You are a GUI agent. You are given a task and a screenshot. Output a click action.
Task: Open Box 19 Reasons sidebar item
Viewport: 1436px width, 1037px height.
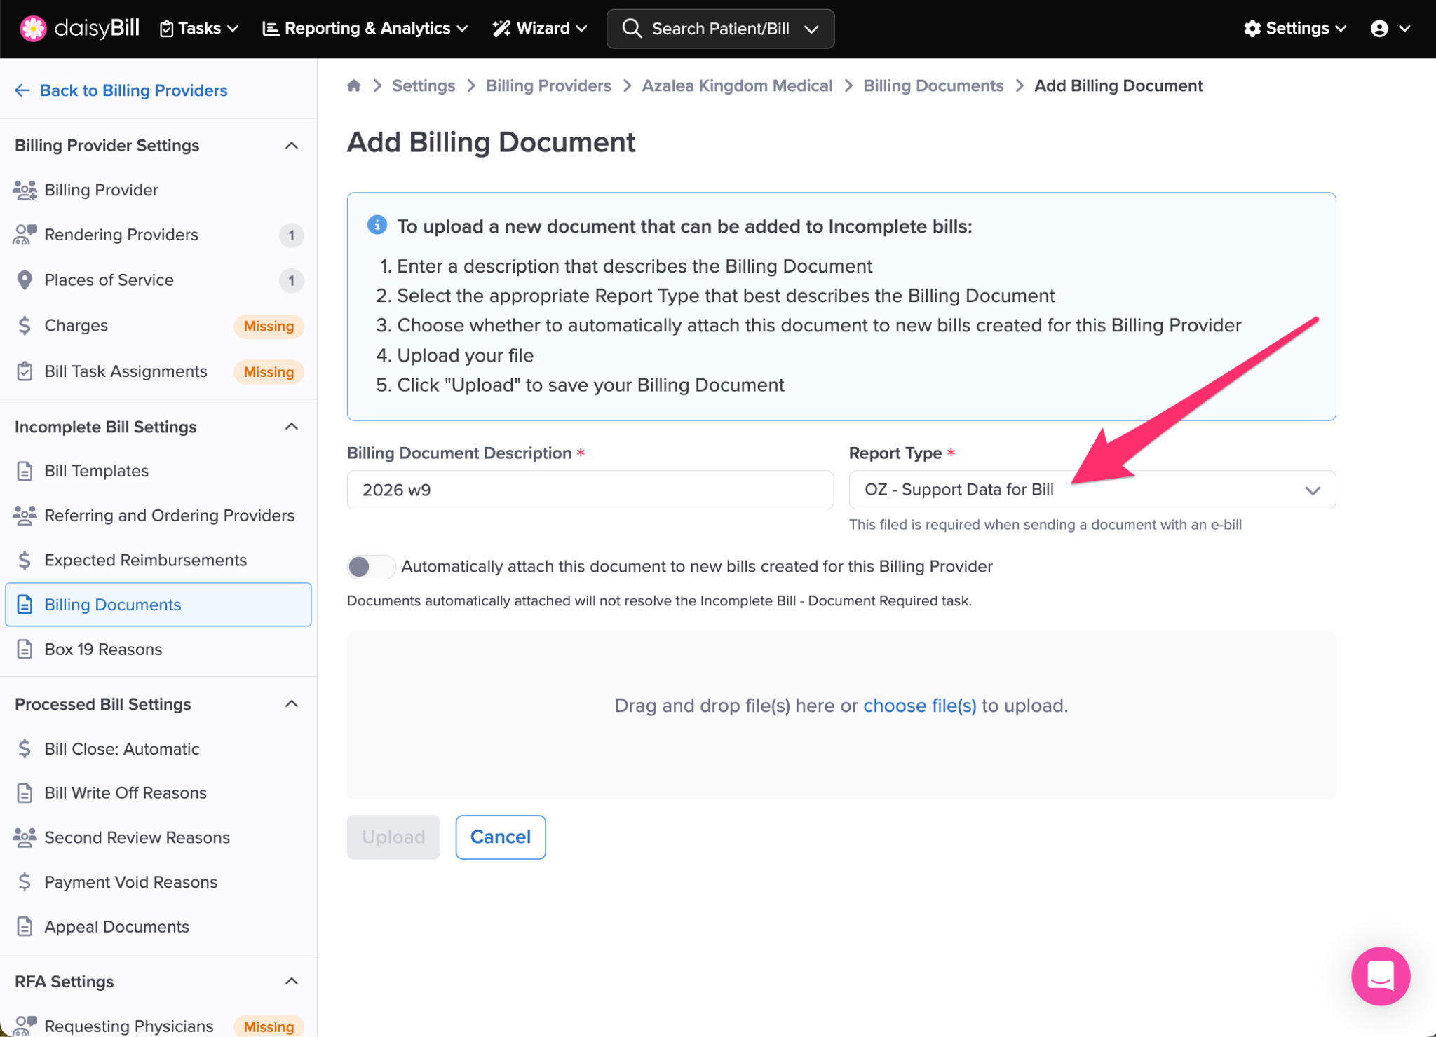[103, 650]
